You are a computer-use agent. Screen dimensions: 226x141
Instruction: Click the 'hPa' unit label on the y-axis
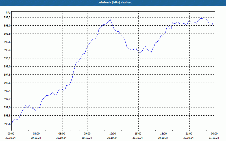coord(8,13)
